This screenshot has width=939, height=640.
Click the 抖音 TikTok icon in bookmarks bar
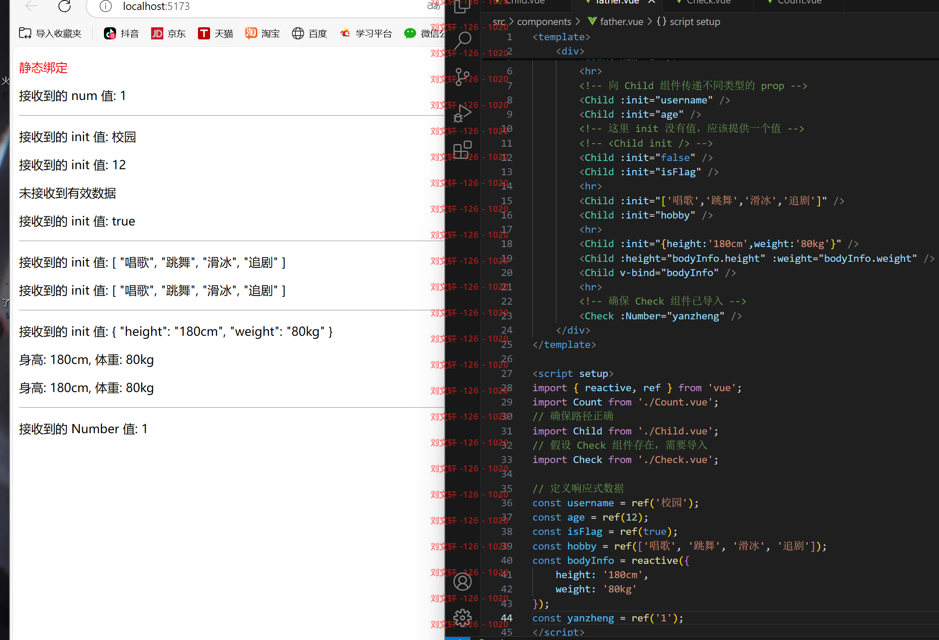click(110, 33)
